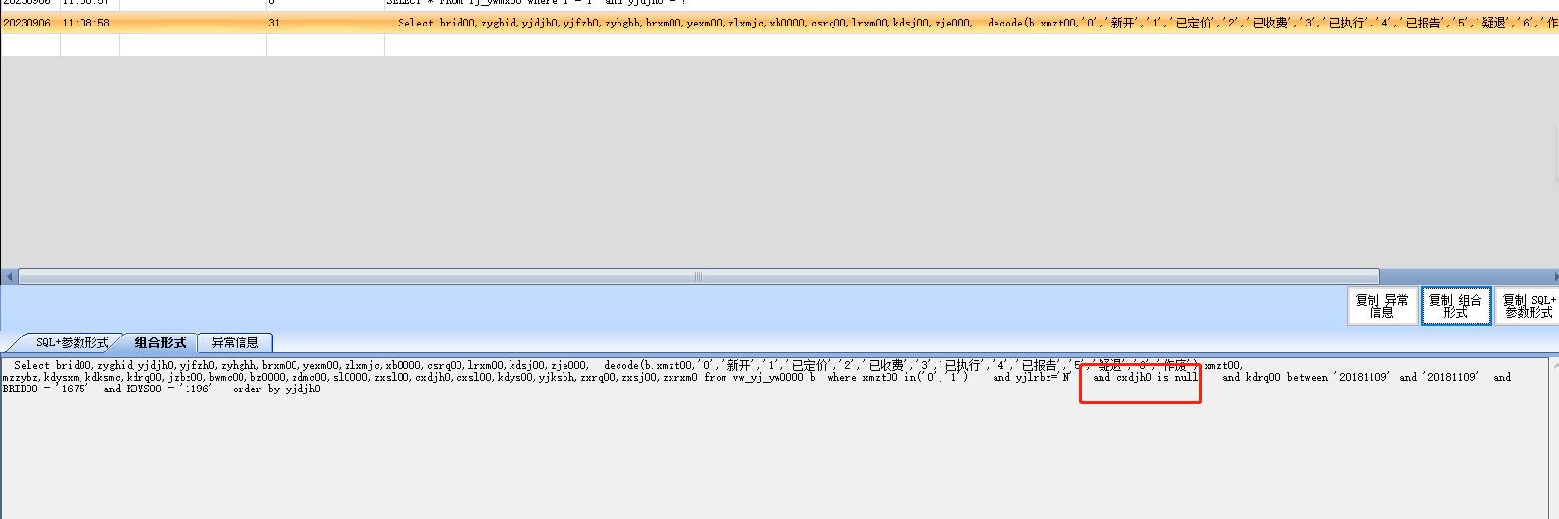Click the partially visible SELECT * FROM row

[779, 4]
